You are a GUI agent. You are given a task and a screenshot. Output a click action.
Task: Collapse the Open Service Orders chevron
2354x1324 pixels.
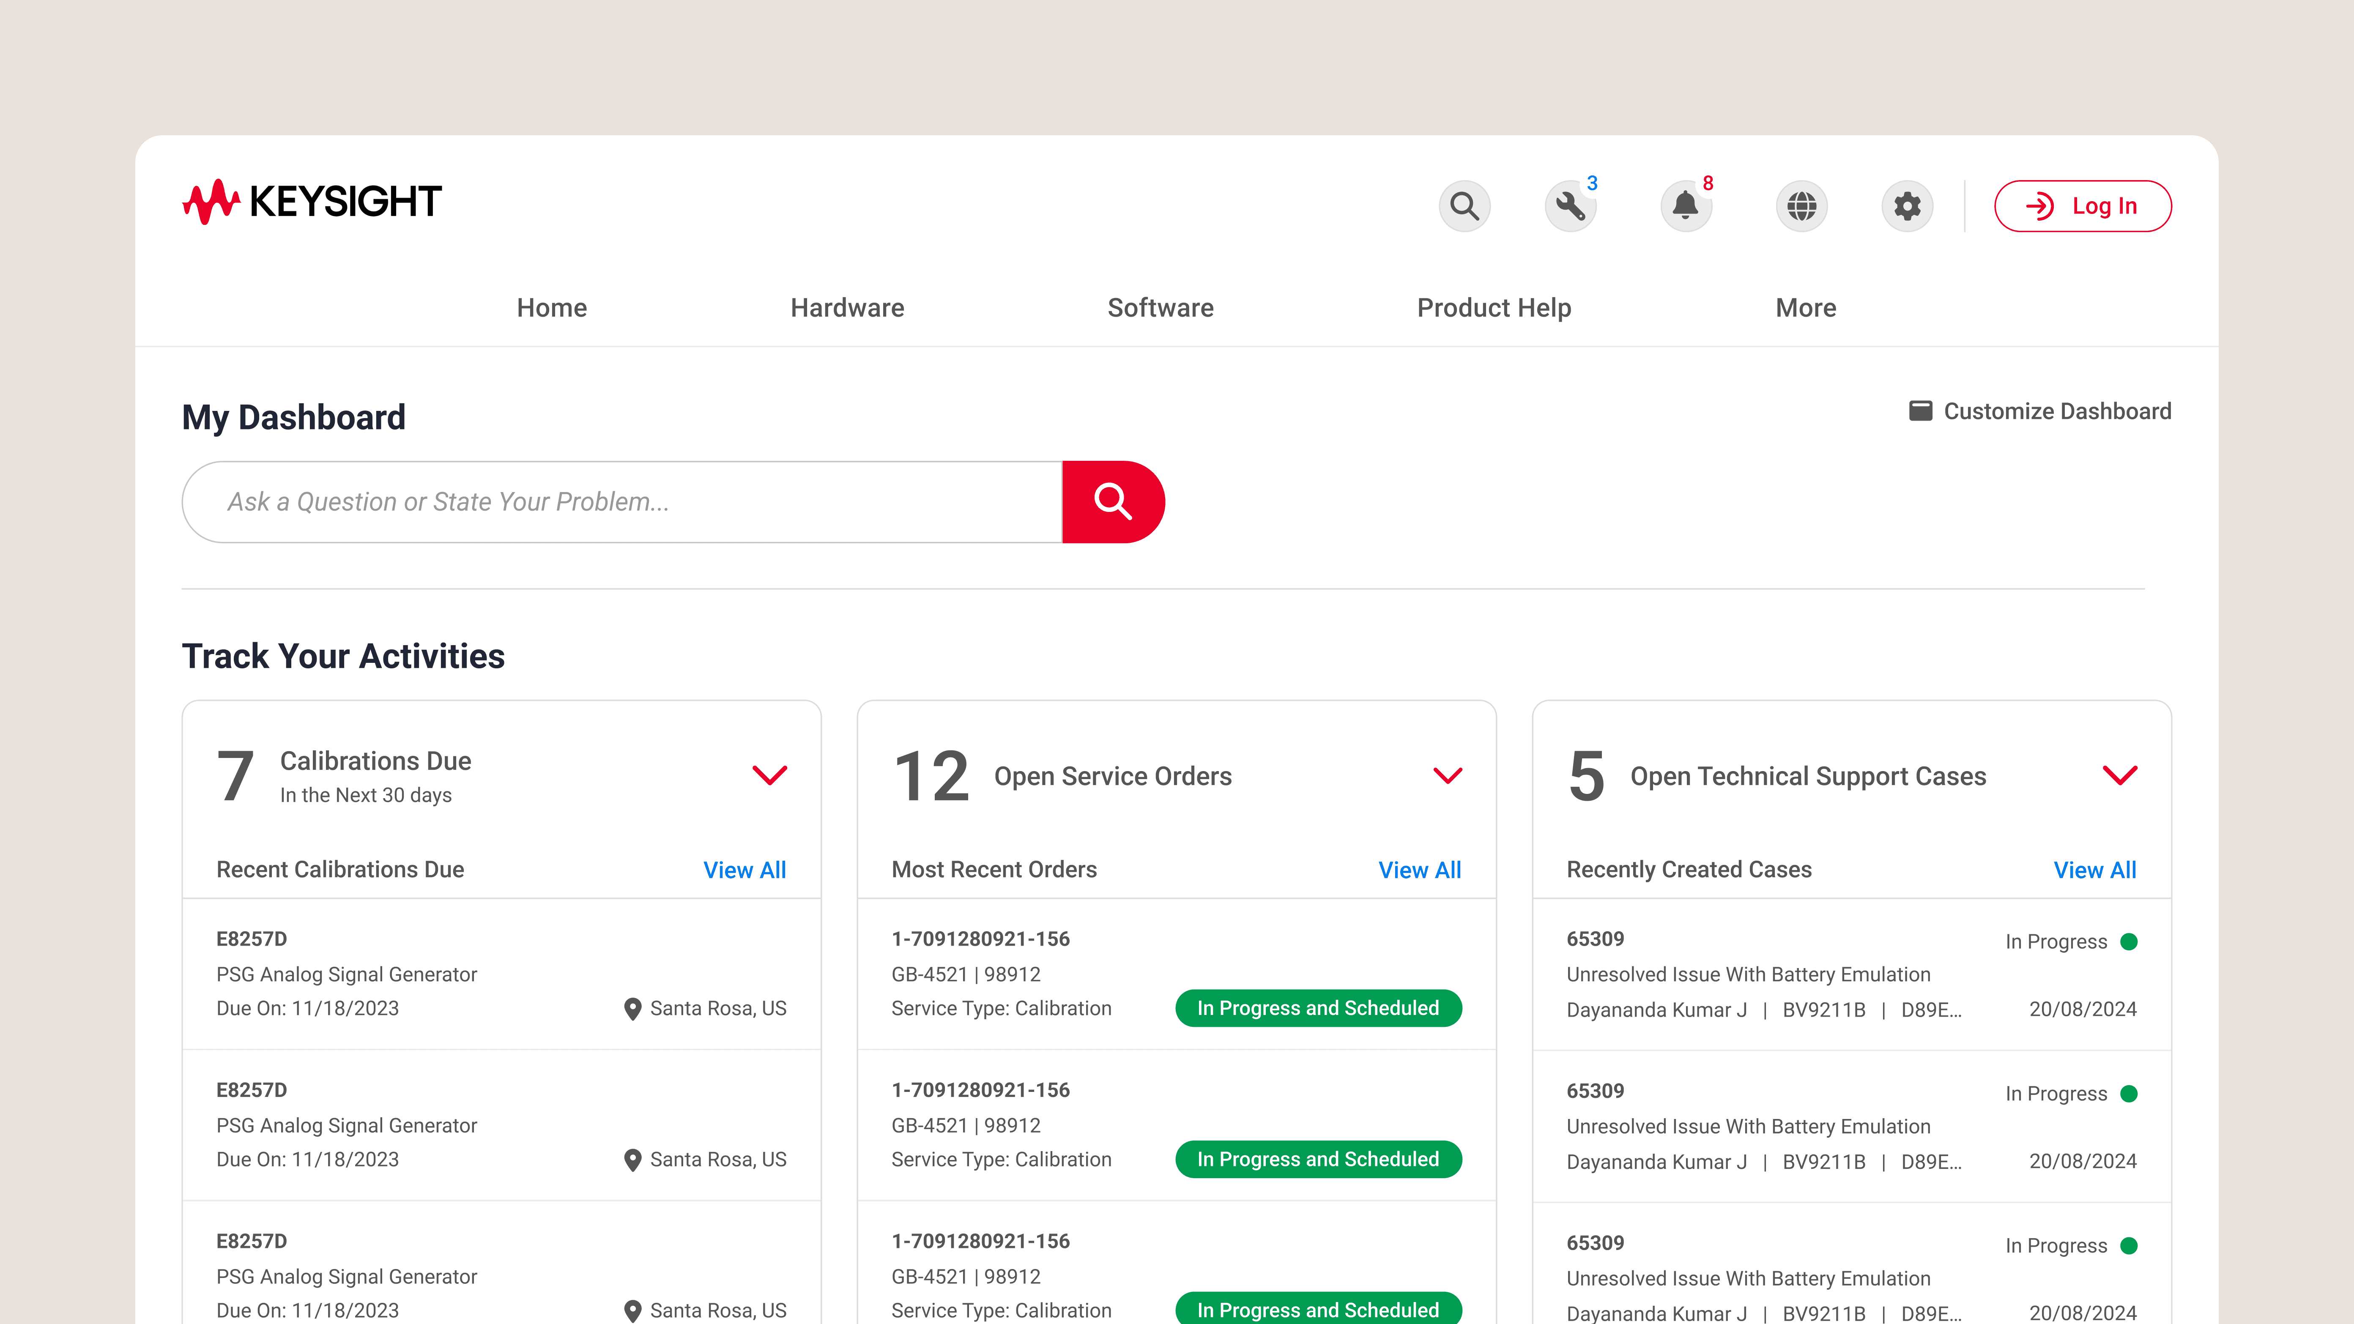coord(1448,775)
